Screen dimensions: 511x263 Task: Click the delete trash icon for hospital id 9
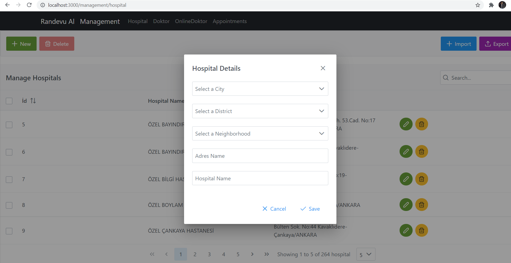421,230
